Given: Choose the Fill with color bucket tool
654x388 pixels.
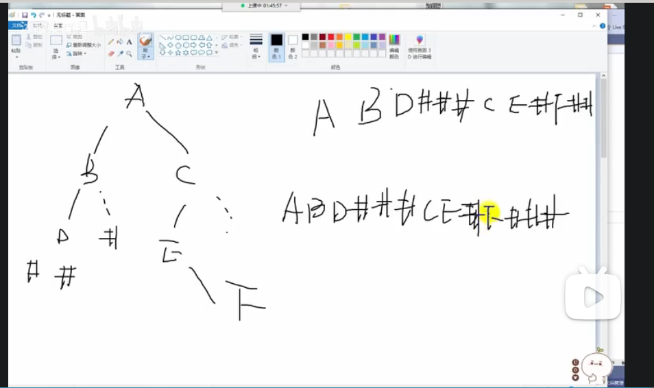Looking at the screenshot, I should pos(120,42).
